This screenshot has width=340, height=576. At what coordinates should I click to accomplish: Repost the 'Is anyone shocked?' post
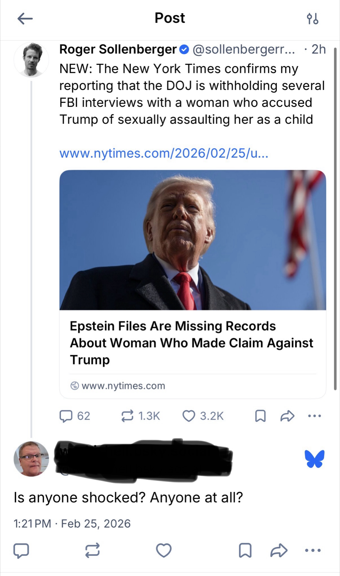(x=92, y=550)
